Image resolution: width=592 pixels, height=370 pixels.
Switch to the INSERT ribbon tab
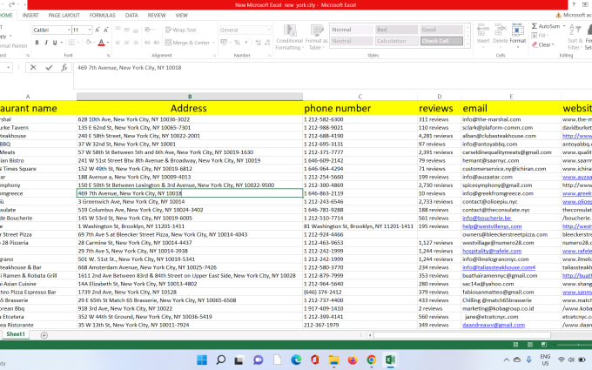(30, 16)
